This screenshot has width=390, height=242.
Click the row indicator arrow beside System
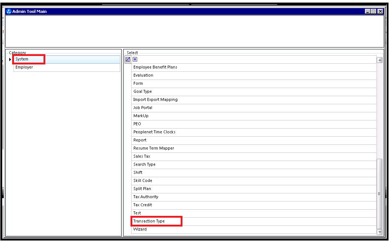pos(10,59)
